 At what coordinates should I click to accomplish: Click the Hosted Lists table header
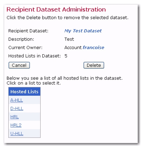click(24, 92)
